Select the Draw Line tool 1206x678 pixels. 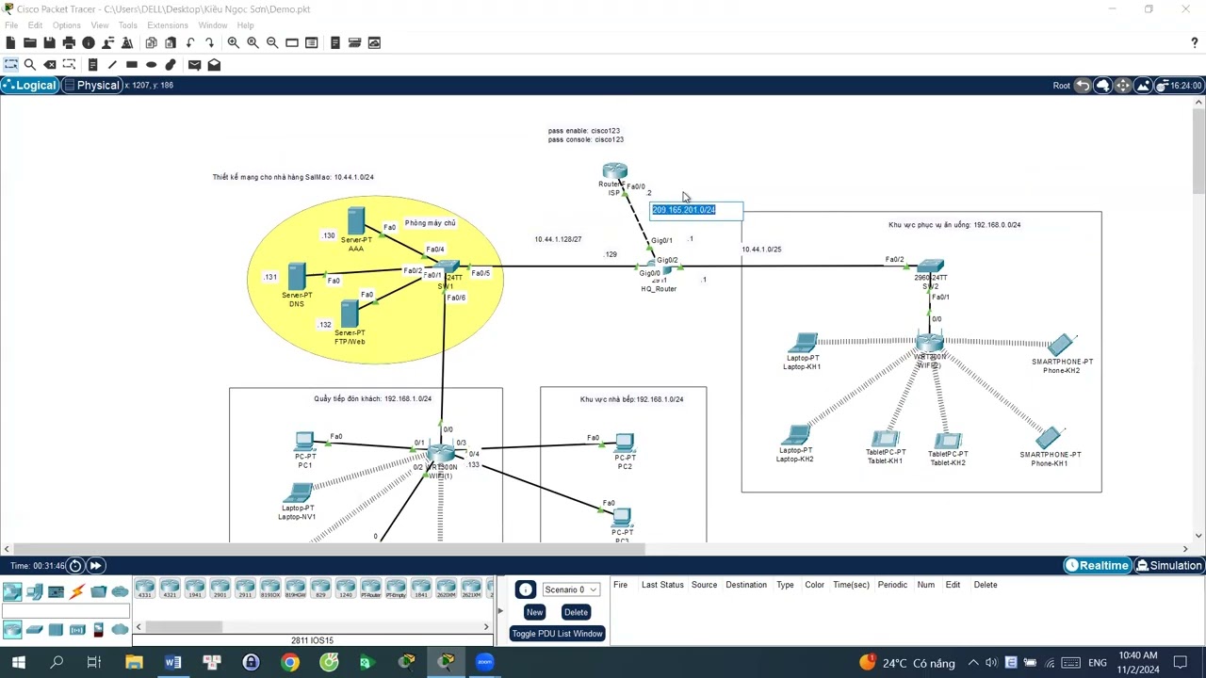coord(112,65)
